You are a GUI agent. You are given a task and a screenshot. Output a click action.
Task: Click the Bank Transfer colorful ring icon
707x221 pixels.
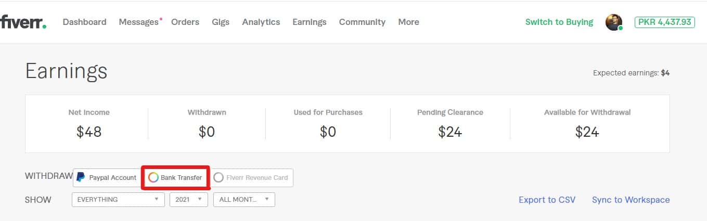coord(153,178)
